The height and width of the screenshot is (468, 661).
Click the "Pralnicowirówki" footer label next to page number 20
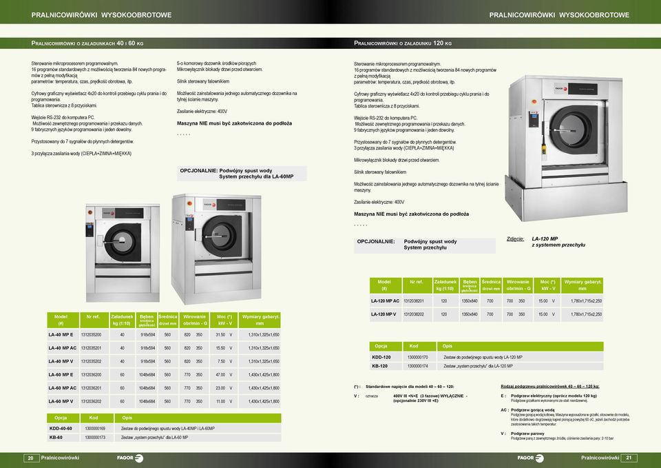[x=60, y=458]
